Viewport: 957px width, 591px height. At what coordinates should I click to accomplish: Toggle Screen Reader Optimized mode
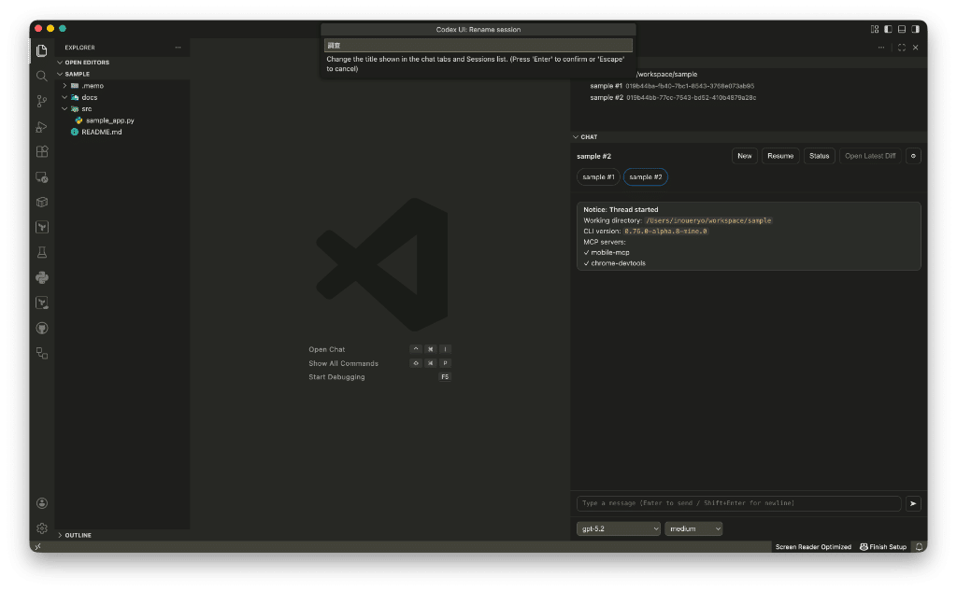click(812, 546)
